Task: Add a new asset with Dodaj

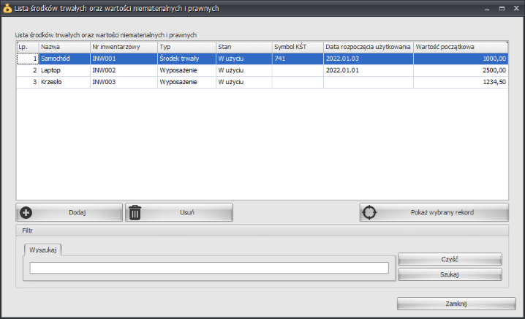Action: coord(69,212)
